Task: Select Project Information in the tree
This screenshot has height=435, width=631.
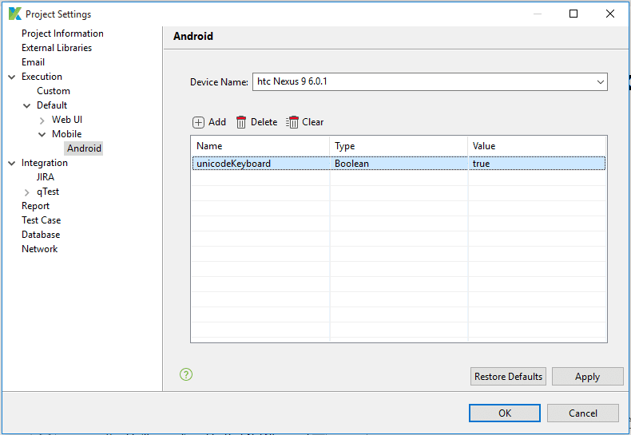Action: coord(62,34)
